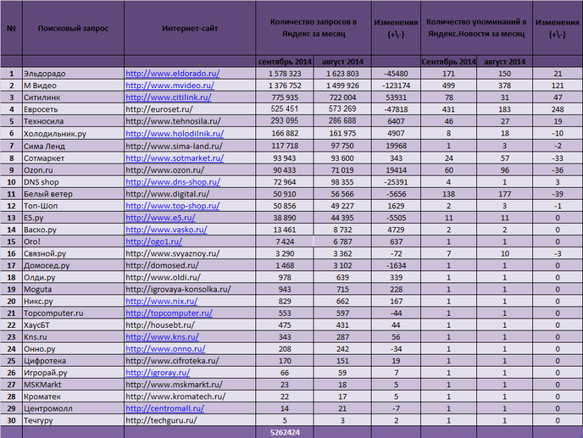Open the e5.ru hyperlink
The image size is (583, 438).
coord(160,218)
